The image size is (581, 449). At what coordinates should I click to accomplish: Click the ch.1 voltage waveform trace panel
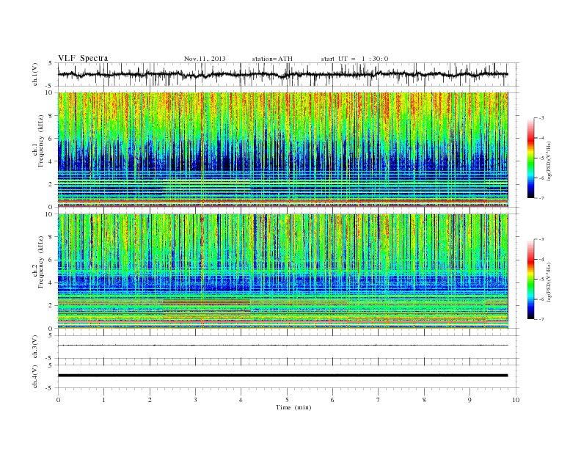coord(288,74)
